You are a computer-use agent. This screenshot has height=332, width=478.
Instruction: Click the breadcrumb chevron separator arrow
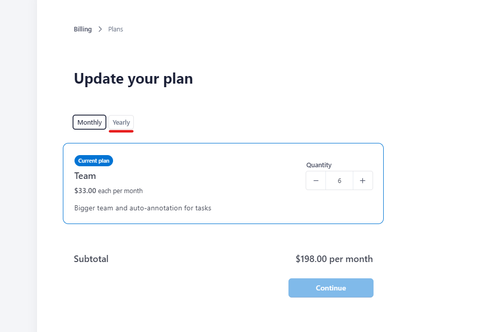point(100,29)
